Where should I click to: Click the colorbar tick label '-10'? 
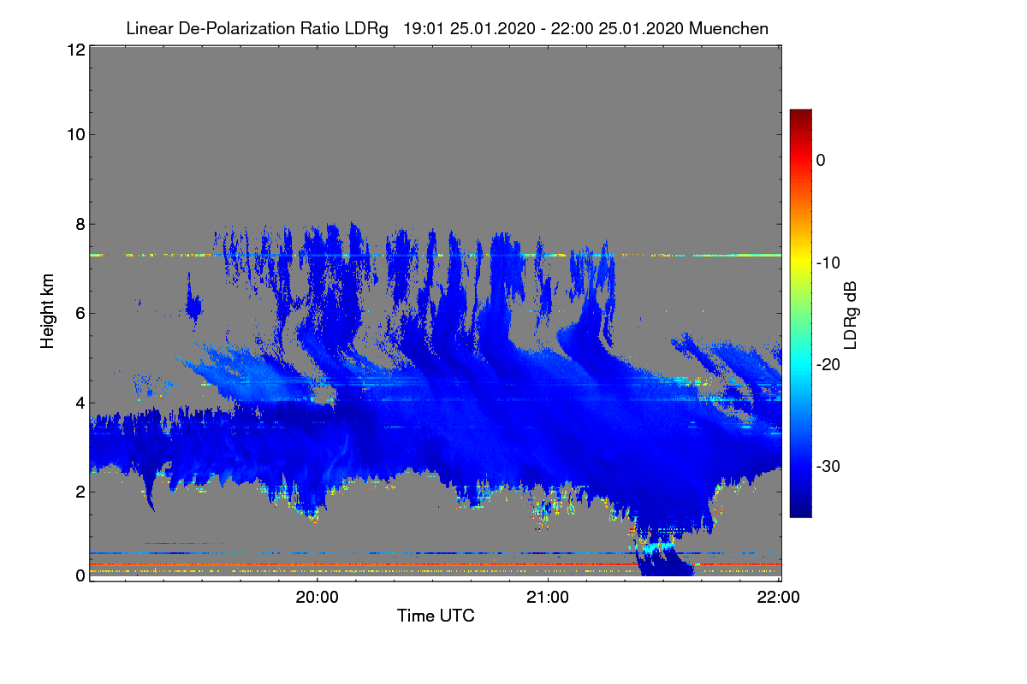click(828, 262)
